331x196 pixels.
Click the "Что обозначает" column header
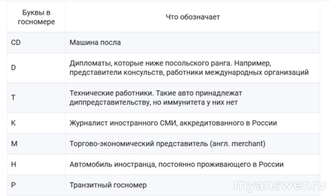(193, 17)
